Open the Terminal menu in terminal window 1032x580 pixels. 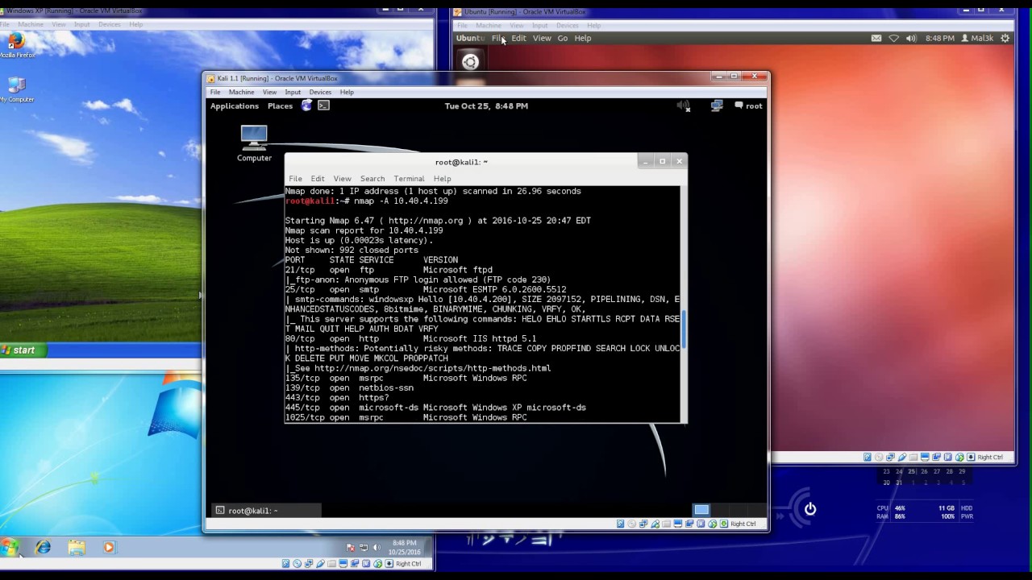[x=409, y=178]
